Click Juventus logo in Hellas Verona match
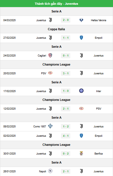Image resolution: width=113 pixels, height=176 pixels. [x=50, y=20]
